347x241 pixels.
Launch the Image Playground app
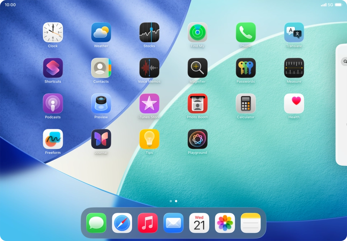197,139
